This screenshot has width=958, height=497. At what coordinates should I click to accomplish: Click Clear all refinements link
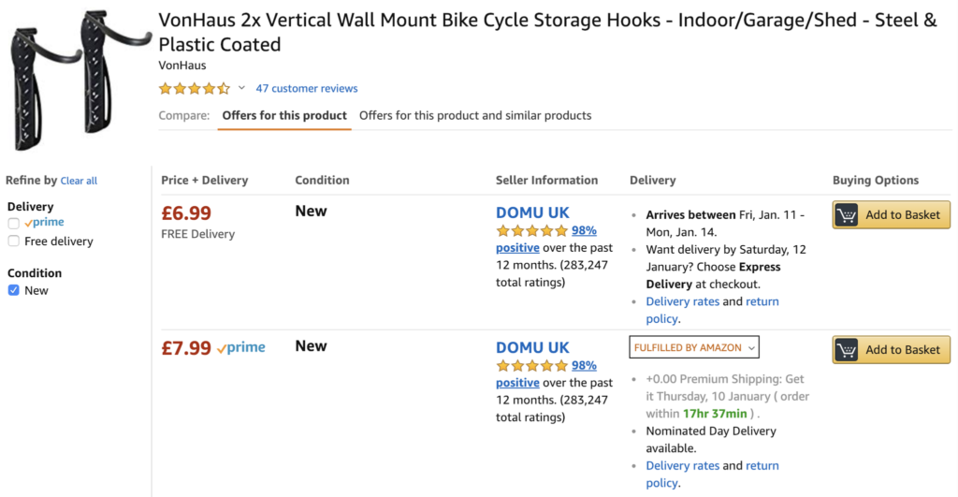pos(79,181)
